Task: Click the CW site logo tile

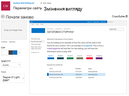Action: (x=5, y=6)
